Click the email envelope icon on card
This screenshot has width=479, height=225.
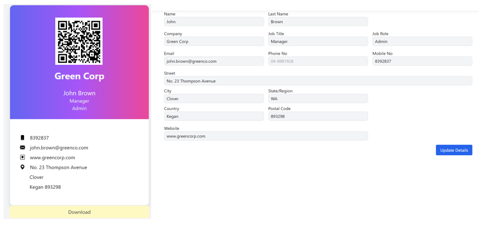point(22,148)
